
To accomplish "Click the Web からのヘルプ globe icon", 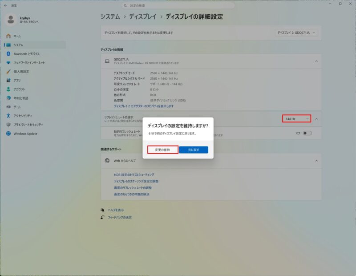I will tap(107, 161).
